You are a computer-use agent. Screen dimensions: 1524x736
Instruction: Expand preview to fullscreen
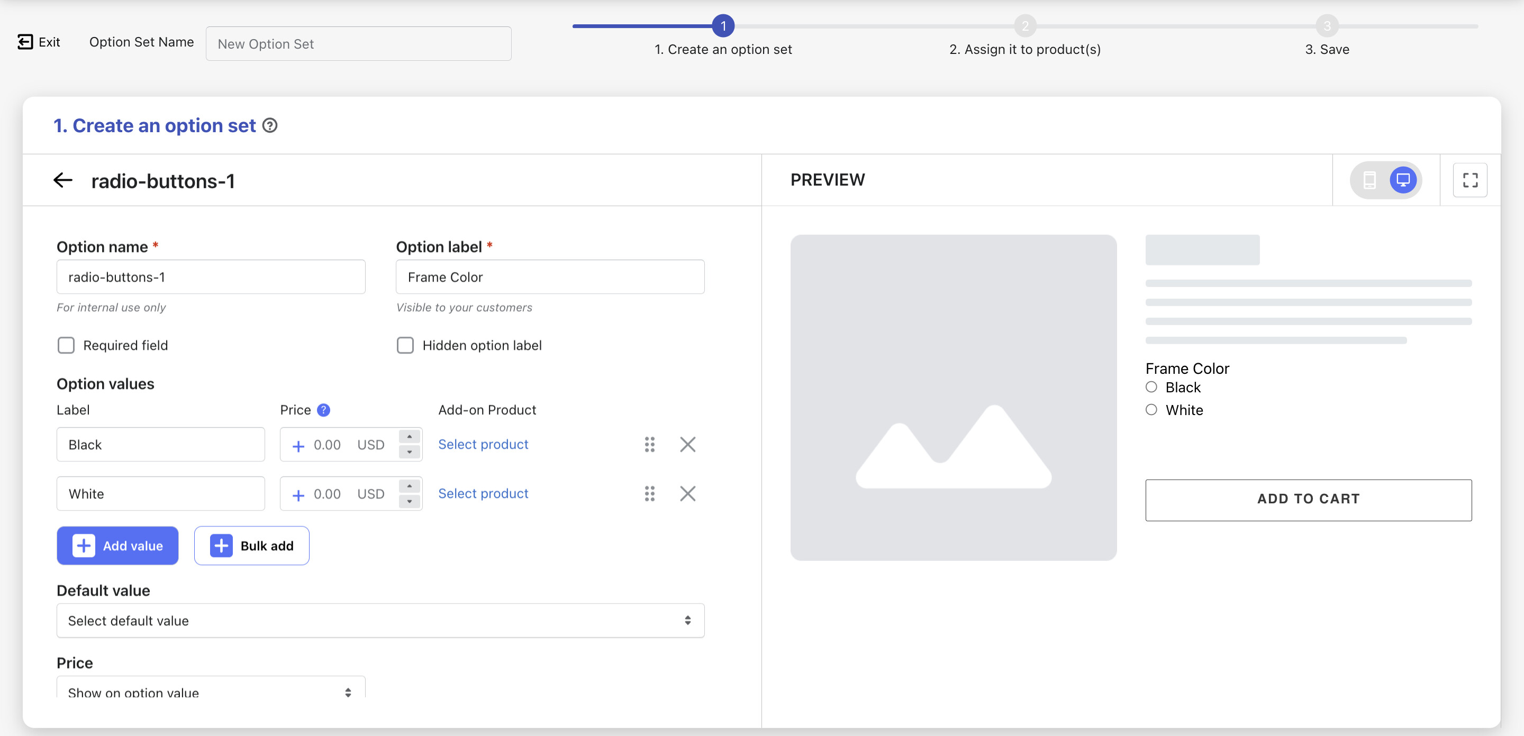(1469, 180)
